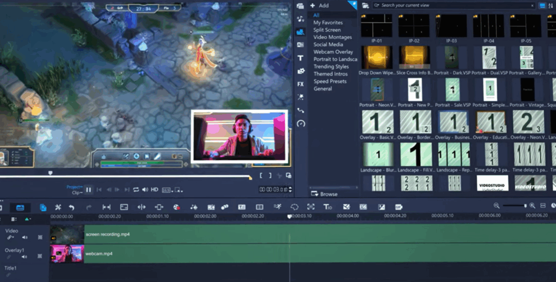Open the customize toolbar tools icon
Viewport: 556px width, 282px height.
[58, 207]
